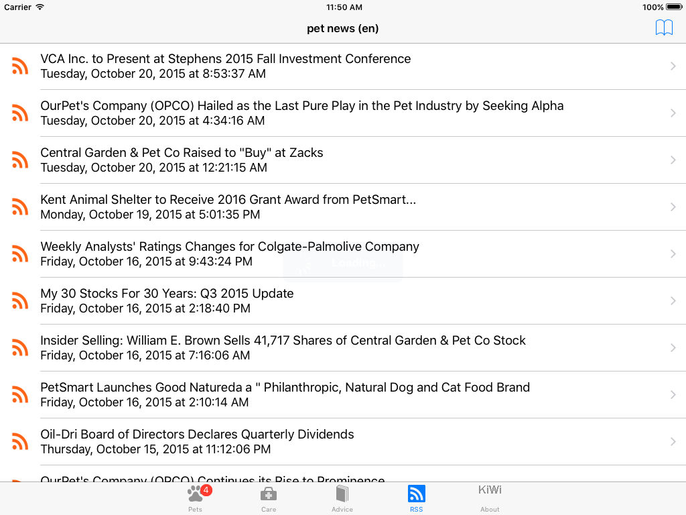Click date 'Friday, October 16, 2015 at 2:10:14 AM'

145,402
